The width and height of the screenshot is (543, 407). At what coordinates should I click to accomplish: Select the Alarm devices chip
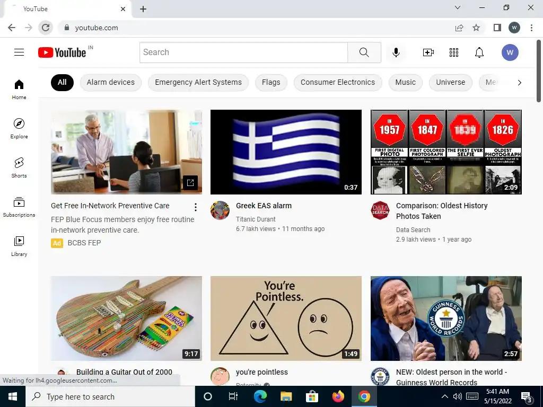pos(111,82)
